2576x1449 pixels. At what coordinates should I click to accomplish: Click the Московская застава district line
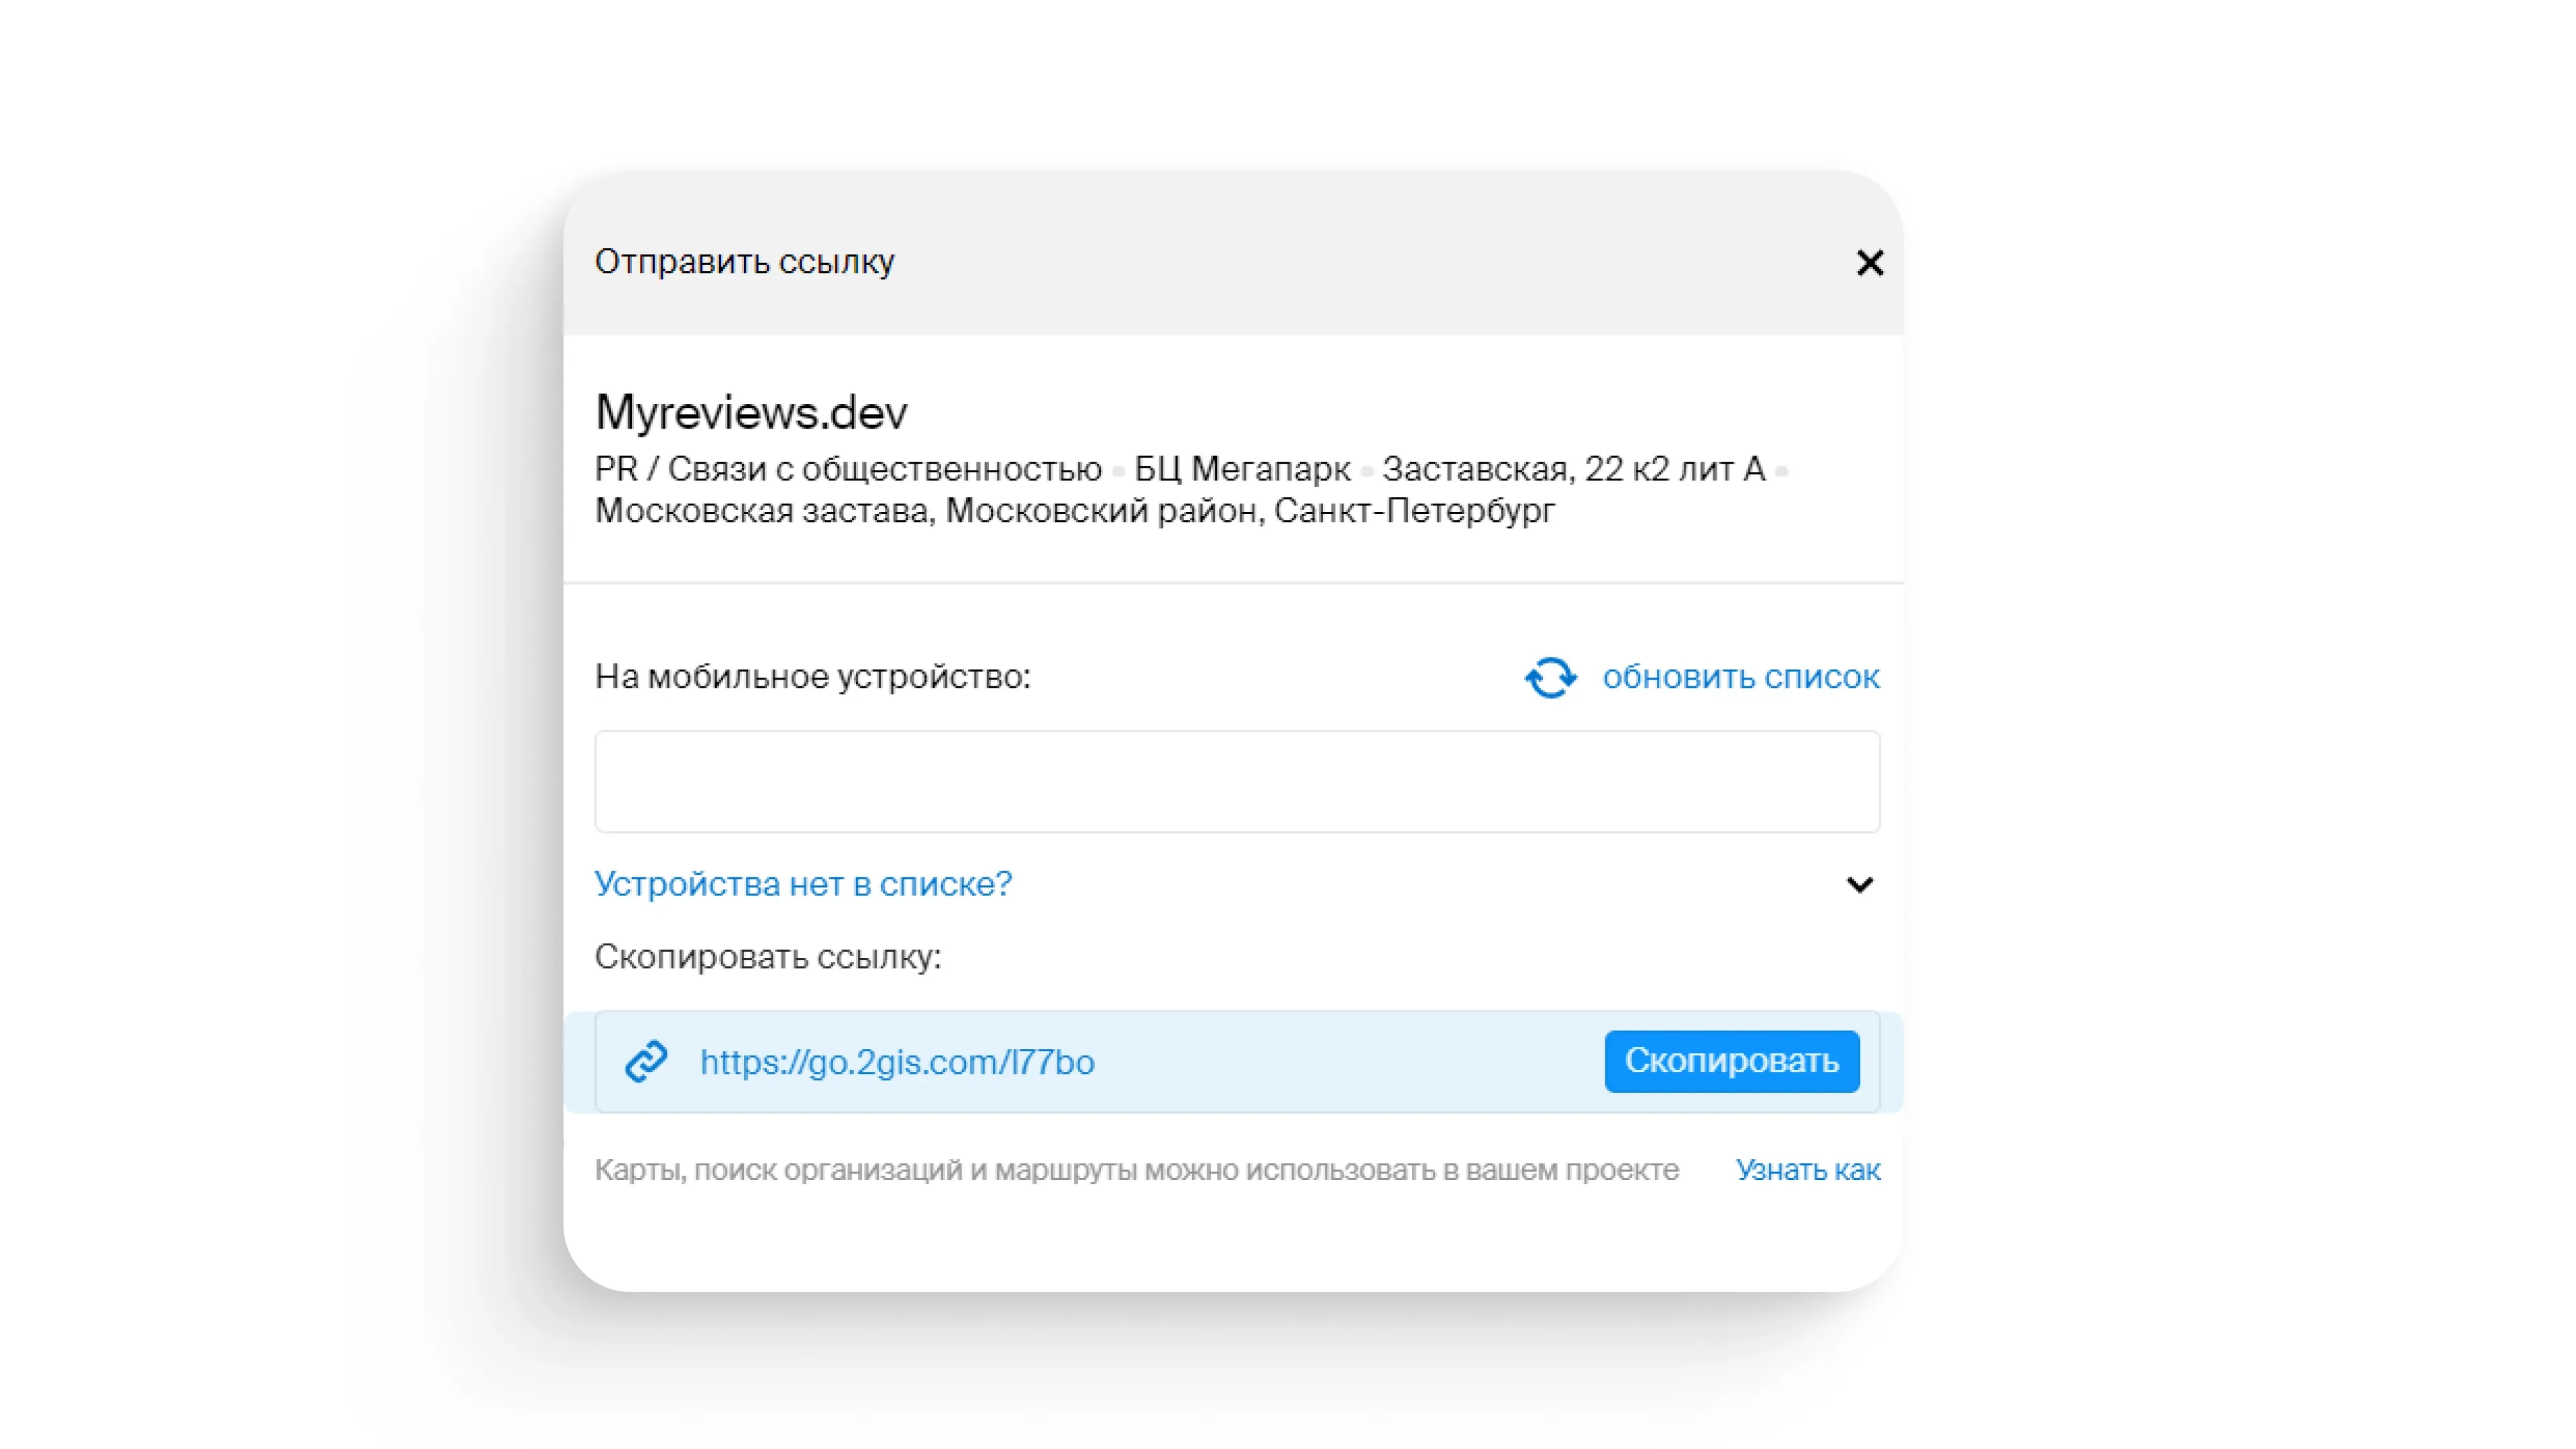(x=1075, y=511)
